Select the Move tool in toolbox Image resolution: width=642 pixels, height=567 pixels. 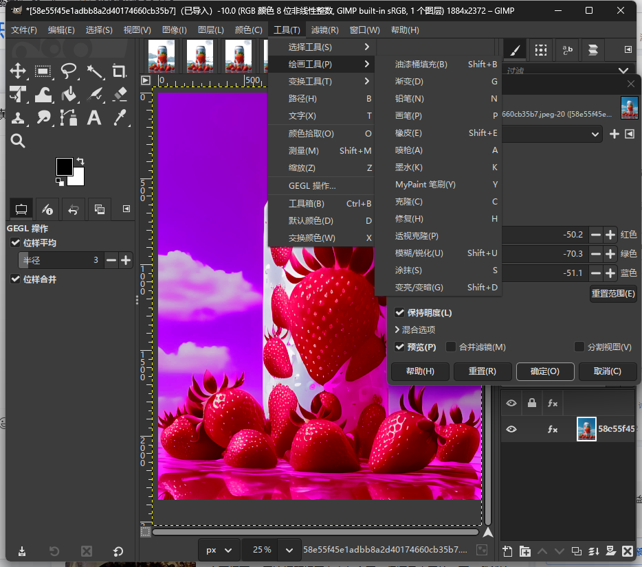(18, 71)
